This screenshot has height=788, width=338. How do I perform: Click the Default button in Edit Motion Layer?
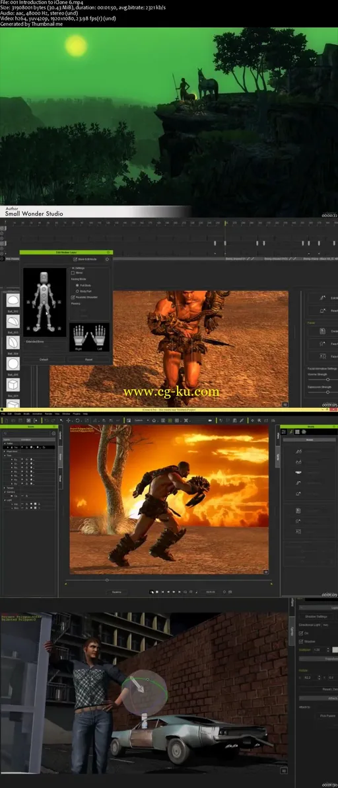tap(44, 360)
